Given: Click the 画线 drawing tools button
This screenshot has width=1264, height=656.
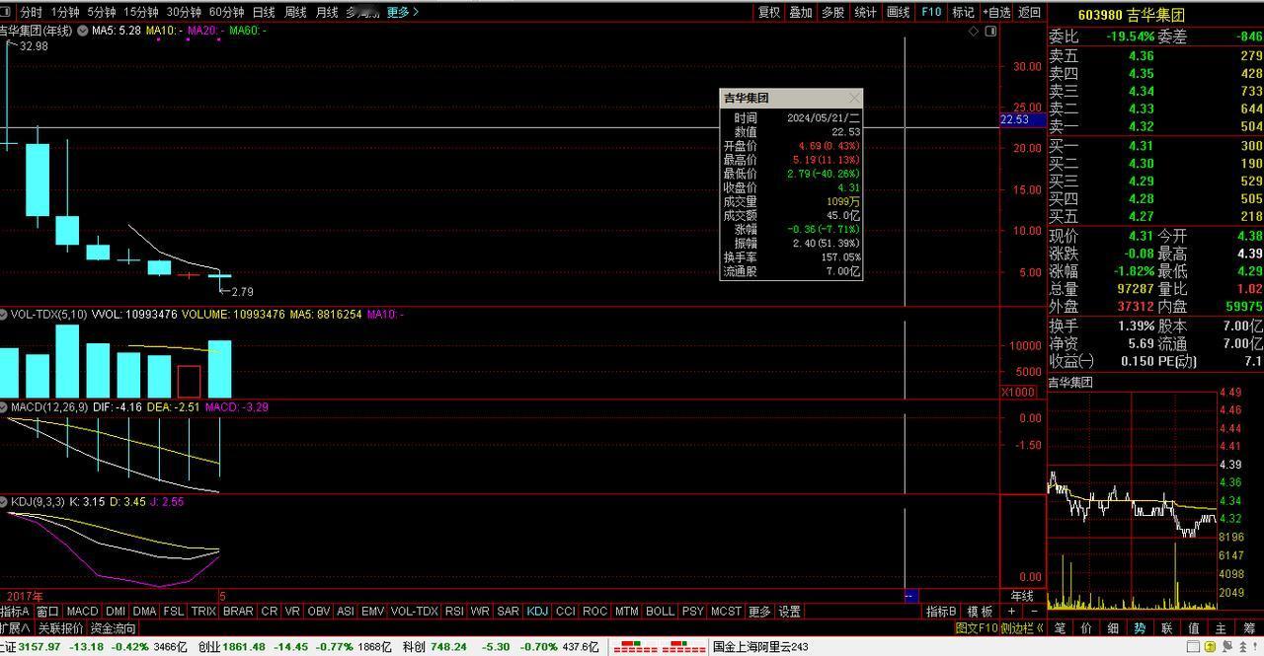Looking at the screenshot, I should 899,12.
